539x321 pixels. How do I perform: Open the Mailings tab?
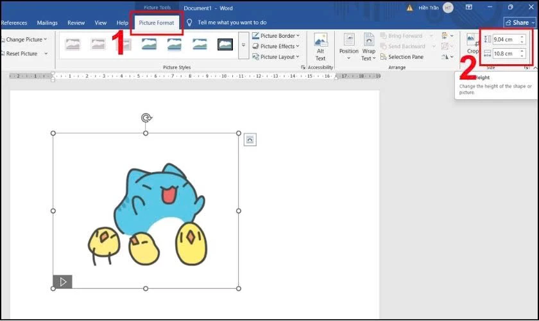click(x=47, y=22)
